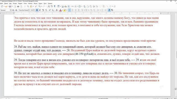
Task: Insert a special character (Omega)
Action: click(80, 7)
